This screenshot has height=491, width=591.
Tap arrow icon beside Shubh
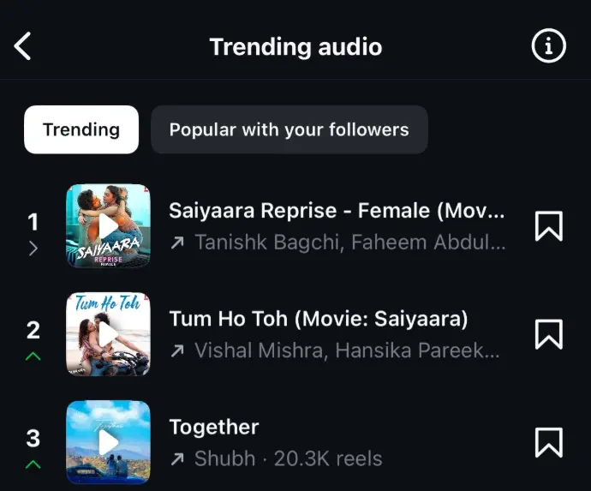click(x=177, y=459)
